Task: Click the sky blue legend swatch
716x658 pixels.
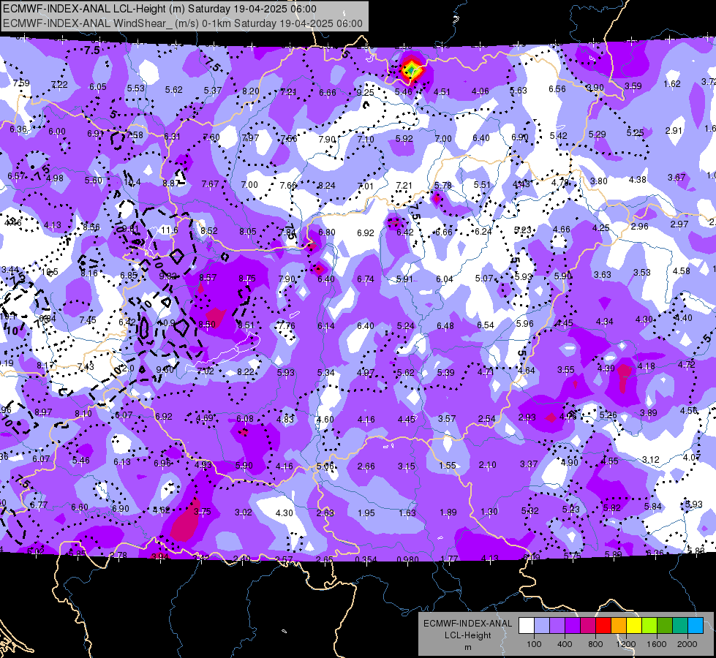Action: click(696, 626)
